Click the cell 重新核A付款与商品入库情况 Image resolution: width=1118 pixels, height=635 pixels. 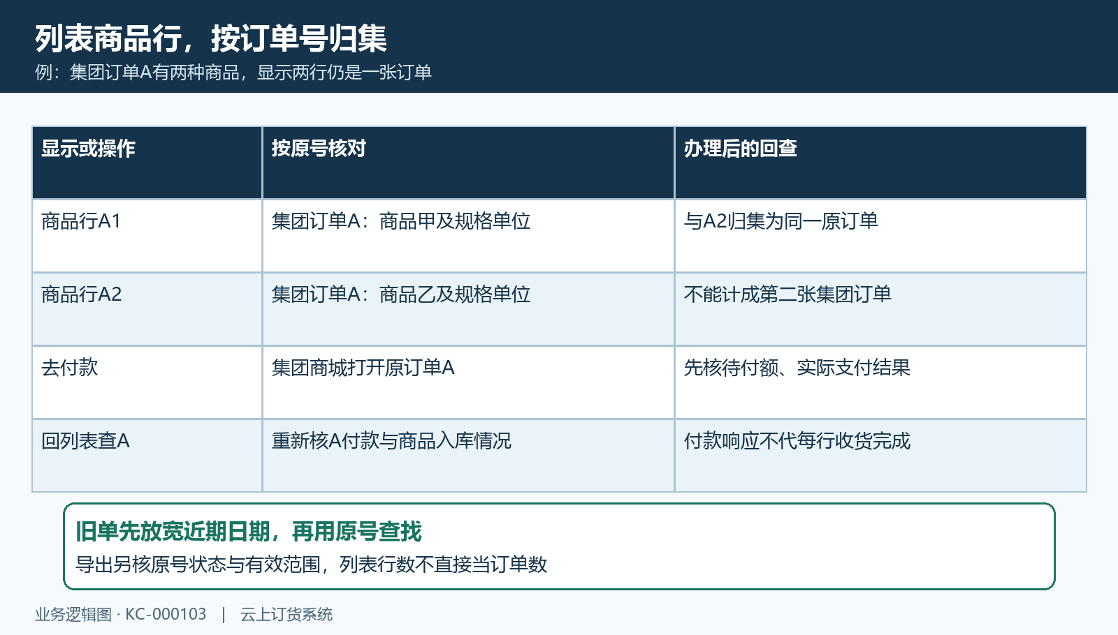(468, 456)
